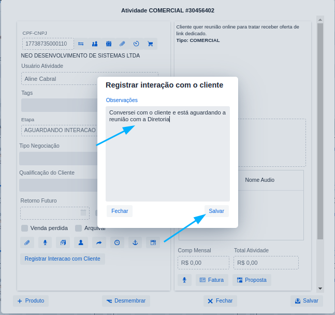Click the scrollbar down arrow on right panel

pos(320,289)
